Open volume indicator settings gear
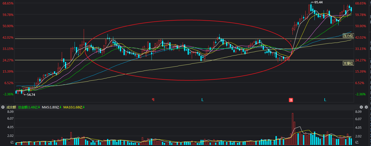This screenshot has height=146, width=371. tap(366, 107)
